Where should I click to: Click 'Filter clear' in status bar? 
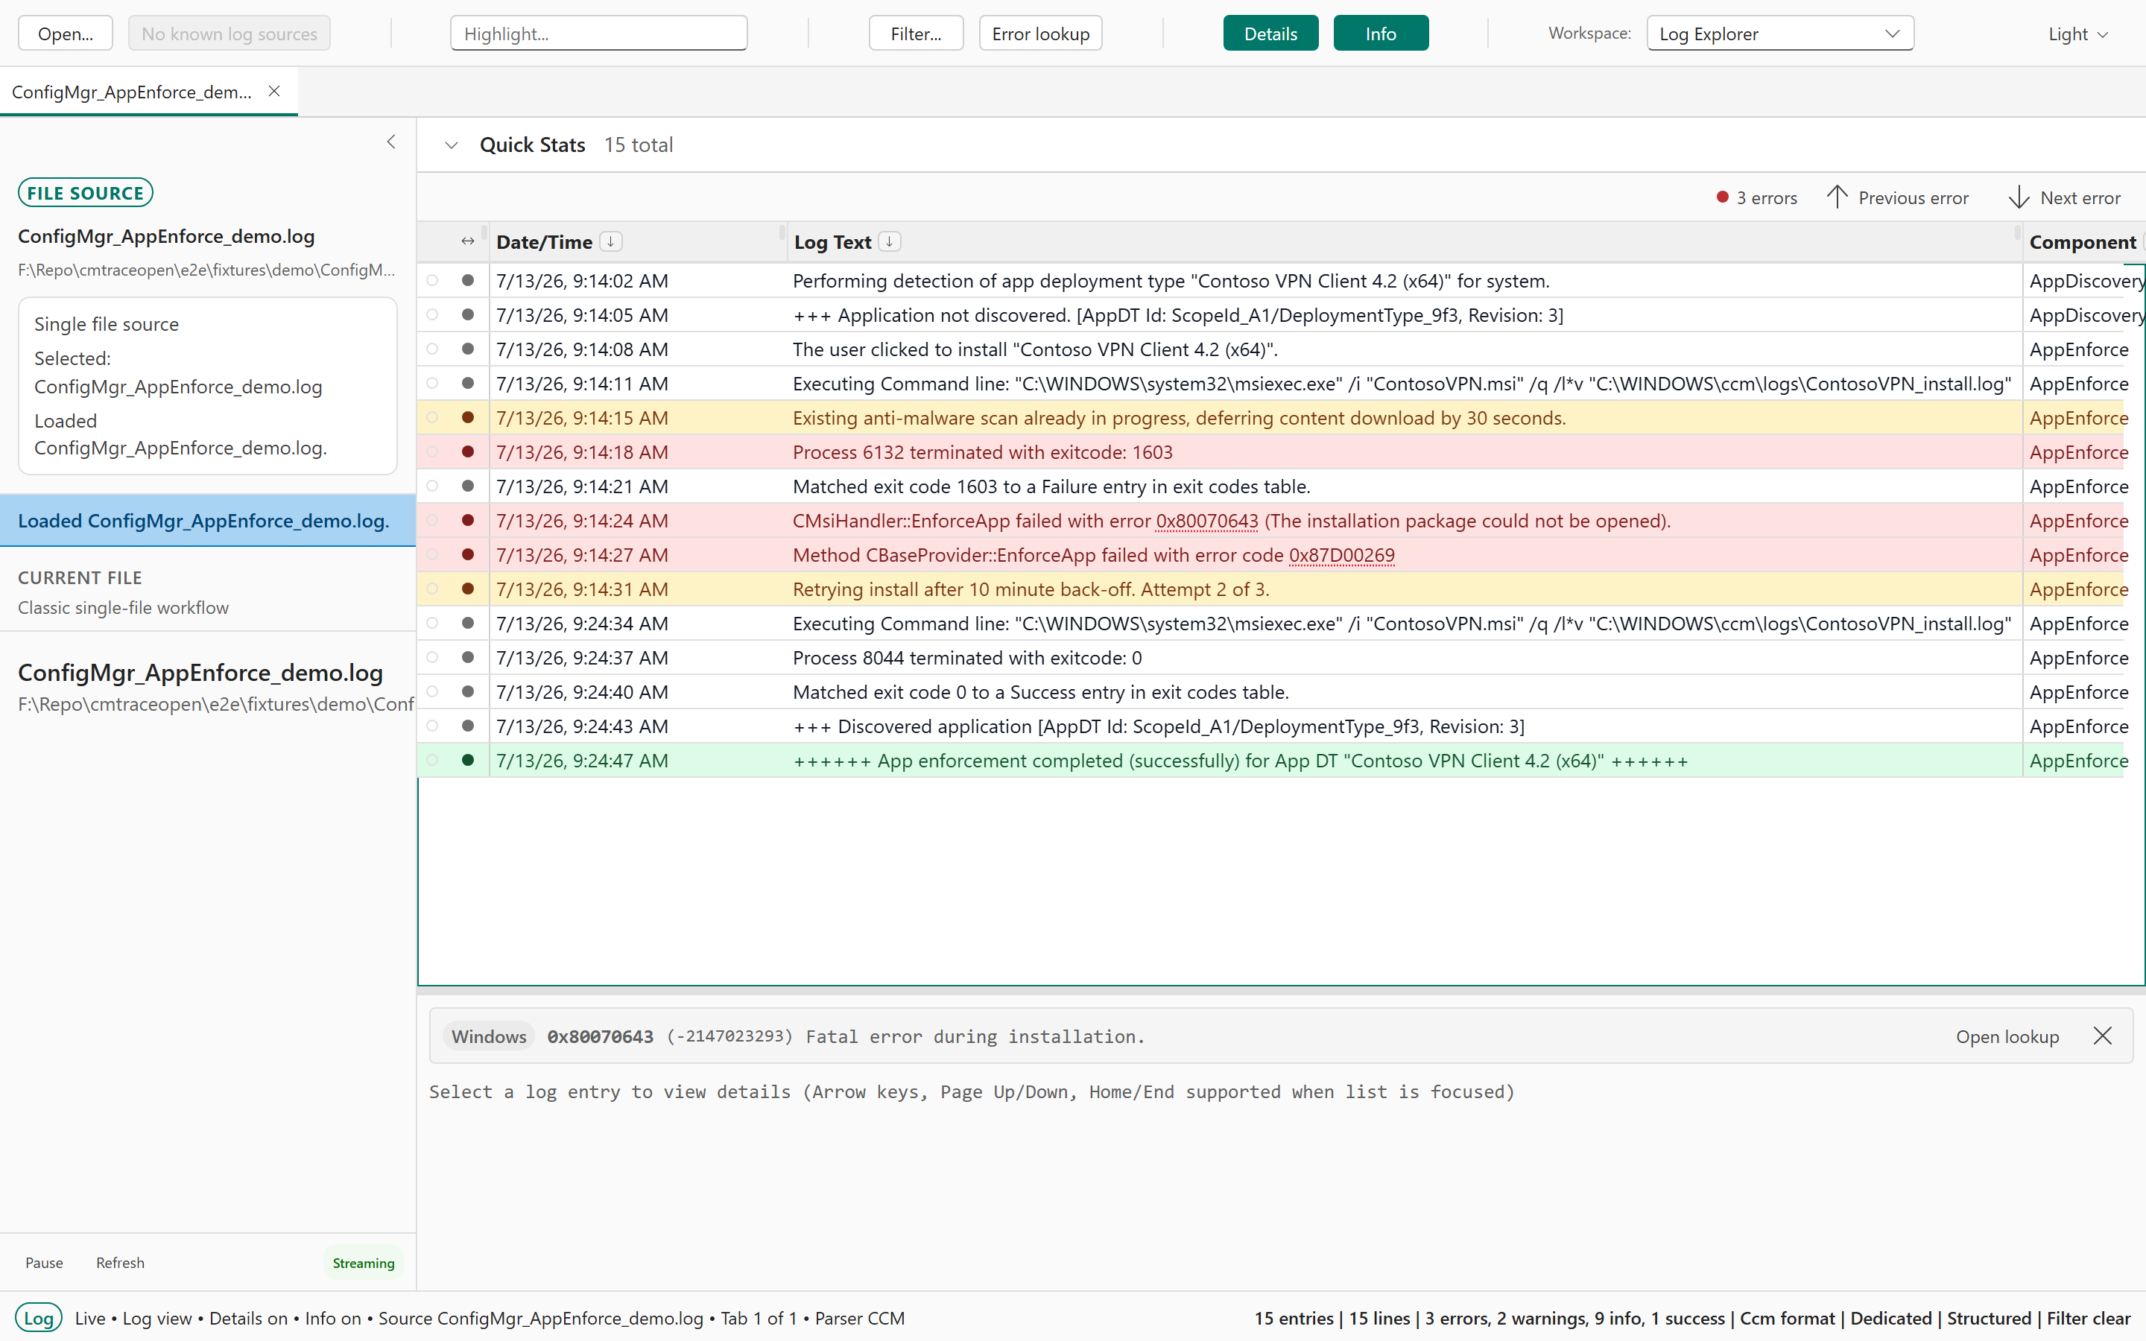2087,1318
